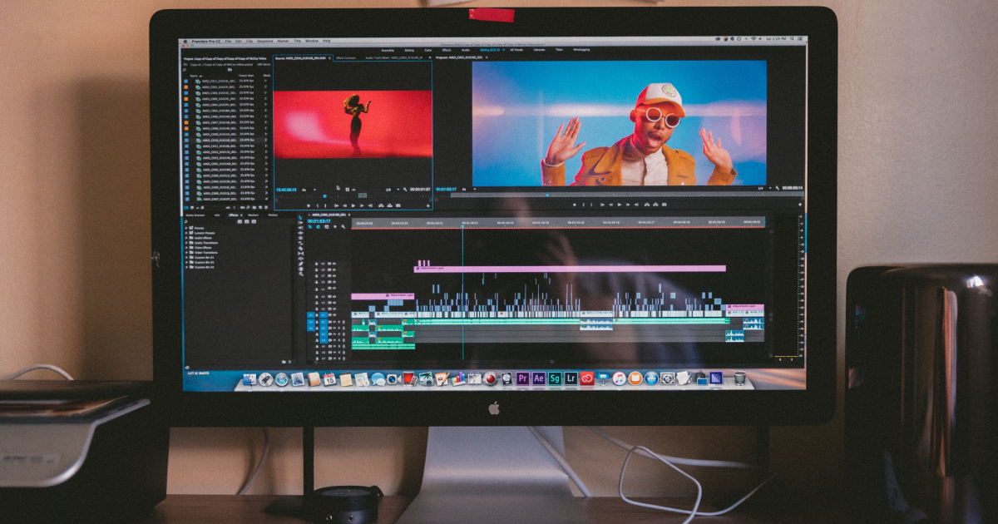Image resolution: width=998 pixels, height=524 pixels.
Task: Click Insert button in Source monitor
Action: click(381, 205)
